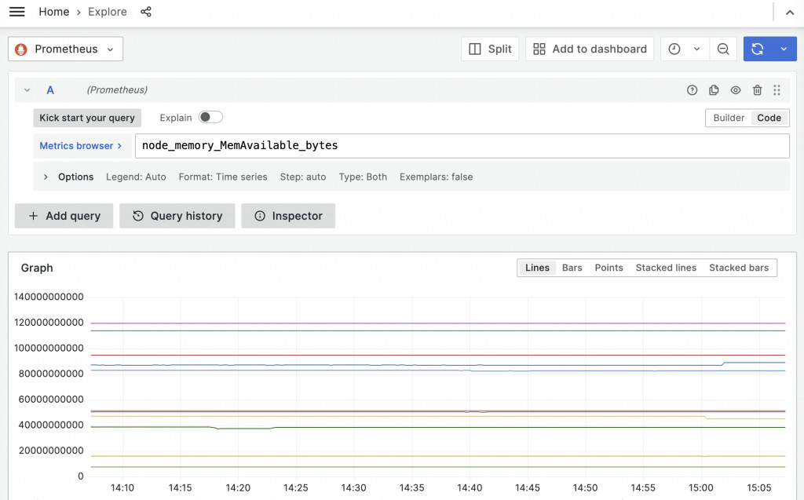
Task: Click the Add query button
Action: tap(64, 216)
